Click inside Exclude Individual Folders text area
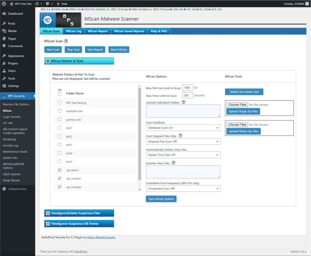 (183, 111)
